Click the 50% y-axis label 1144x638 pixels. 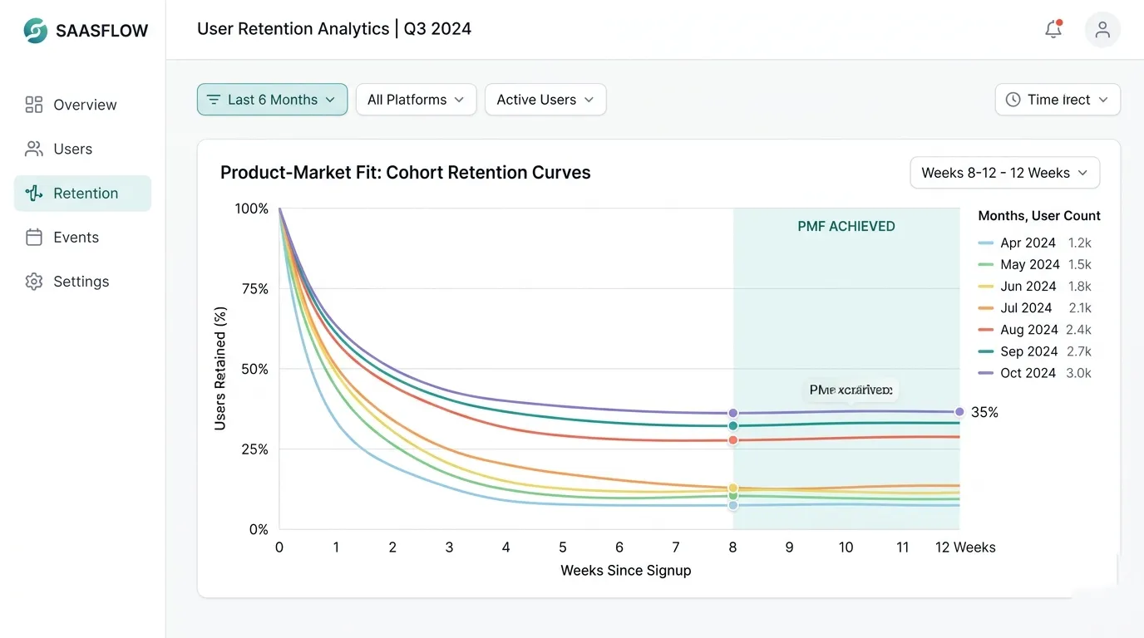tap(254, 369)
